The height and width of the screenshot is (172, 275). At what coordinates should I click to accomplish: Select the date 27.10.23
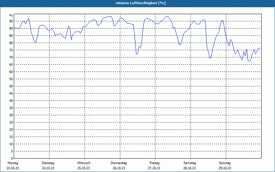coord(154,168)
